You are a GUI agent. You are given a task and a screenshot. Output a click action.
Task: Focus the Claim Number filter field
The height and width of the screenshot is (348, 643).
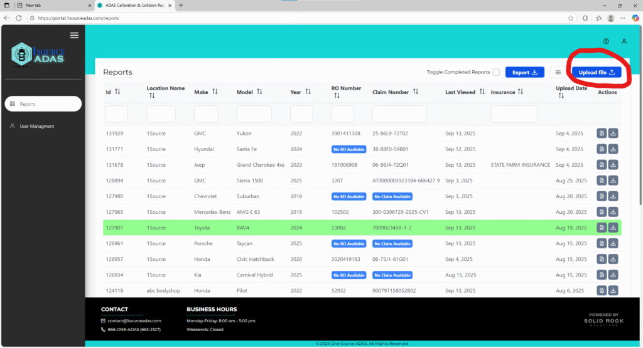click(399, 114)
